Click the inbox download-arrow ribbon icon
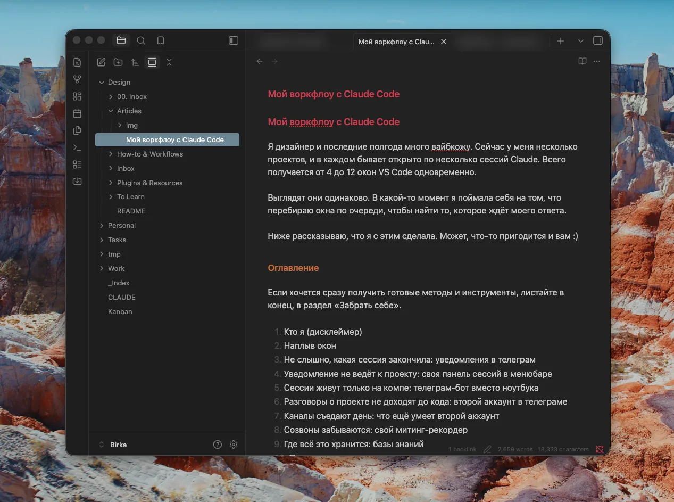The image size is (674, 502). (x=77, y=181)
